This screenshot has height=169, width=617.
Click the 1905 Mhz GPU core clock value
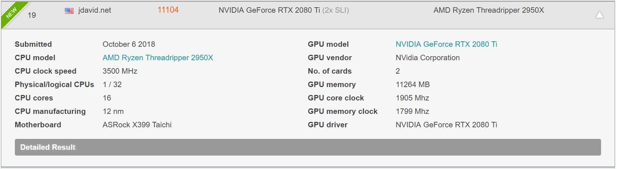click(412, 98)
